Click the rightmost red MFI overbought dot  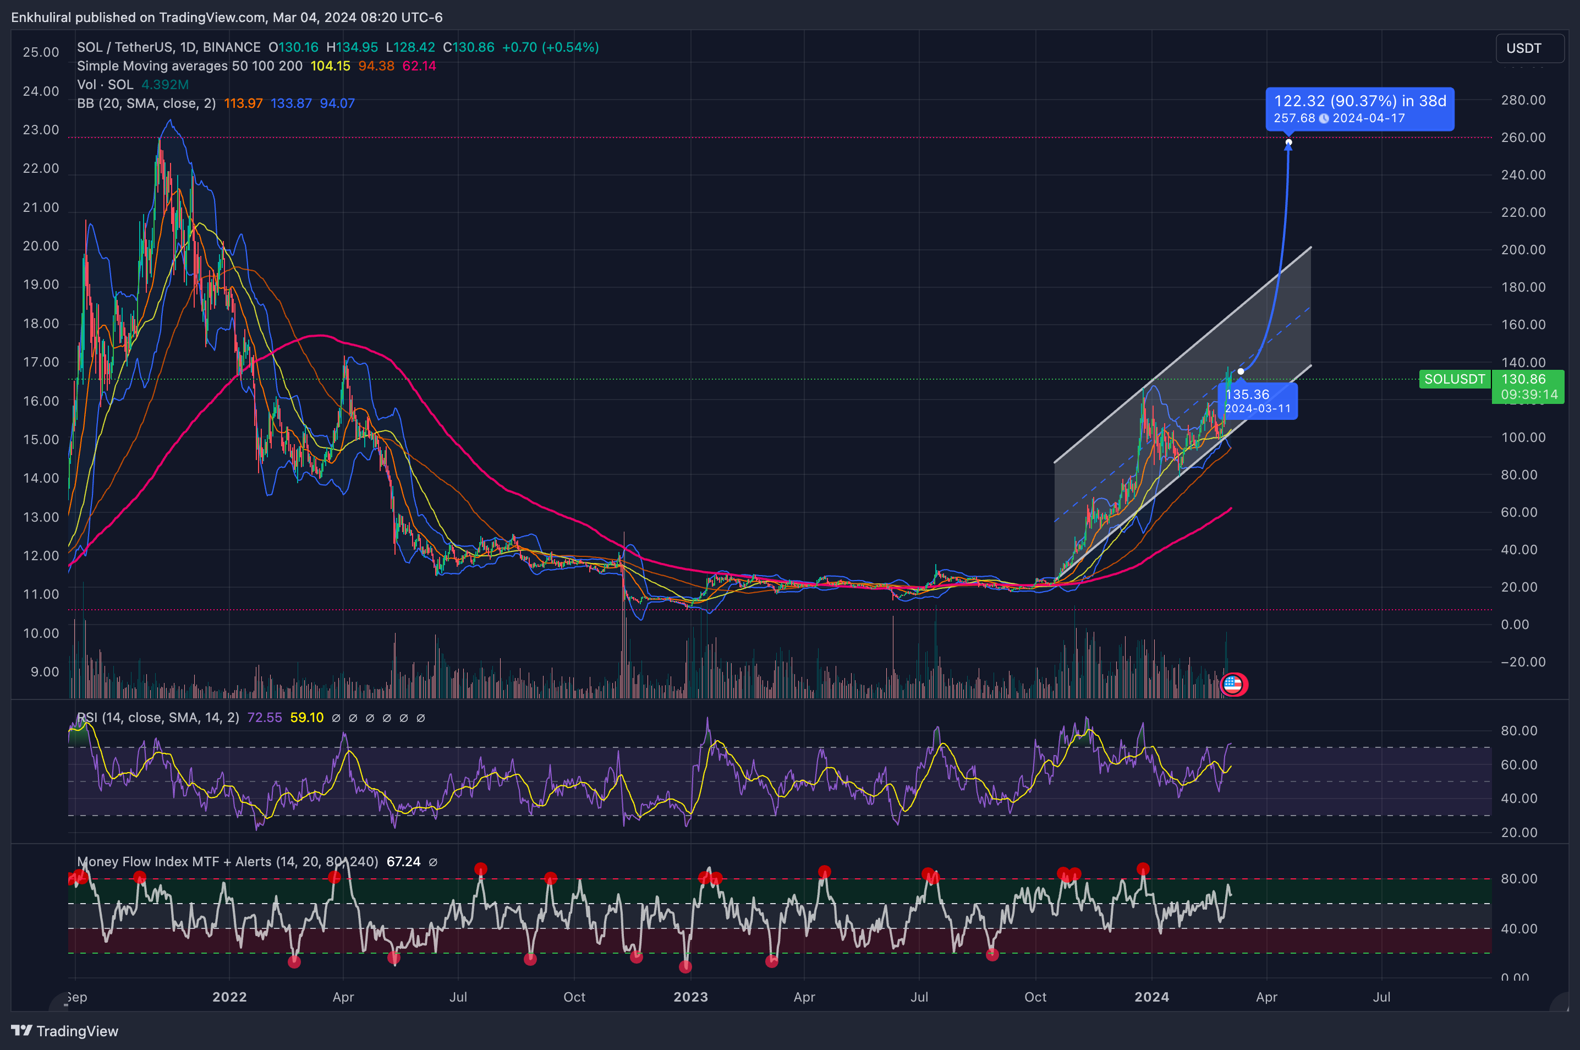pyautogui.click(x=1143, y=868)
